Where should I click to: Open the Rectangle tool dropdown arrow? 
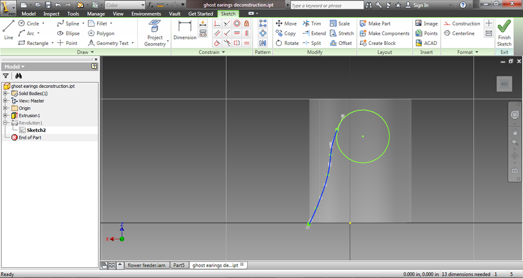53,43
